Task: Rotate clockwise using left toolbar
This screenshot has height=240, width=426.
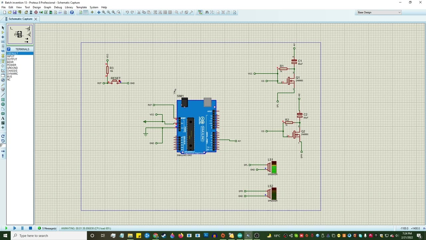Action: coord(3,136)
